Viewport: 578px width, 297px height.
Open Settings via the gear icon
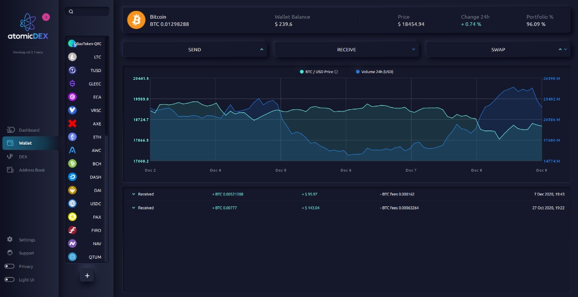point(10,239)
